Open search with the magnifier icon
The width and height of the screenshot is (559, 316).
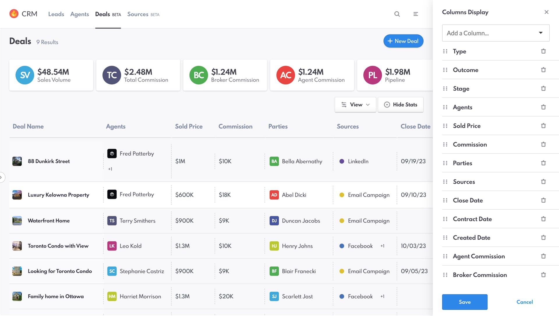tap(397, 14)
